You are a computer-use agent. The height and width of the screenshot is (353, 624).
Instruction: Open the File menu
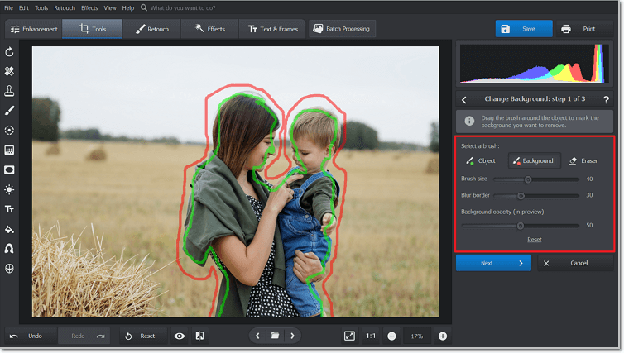[8, 8]
